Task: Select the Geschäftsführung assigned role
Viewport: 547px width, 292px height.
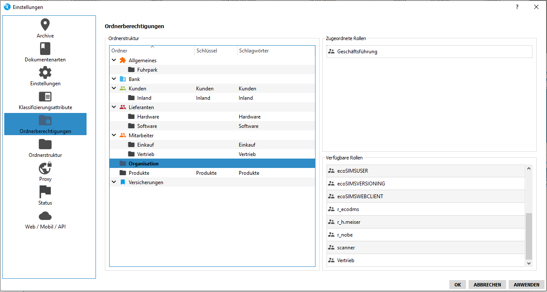Action: point(357,52)
